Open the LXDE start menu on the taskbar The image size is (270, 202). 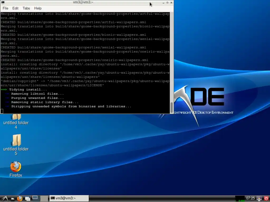[4, 199]
